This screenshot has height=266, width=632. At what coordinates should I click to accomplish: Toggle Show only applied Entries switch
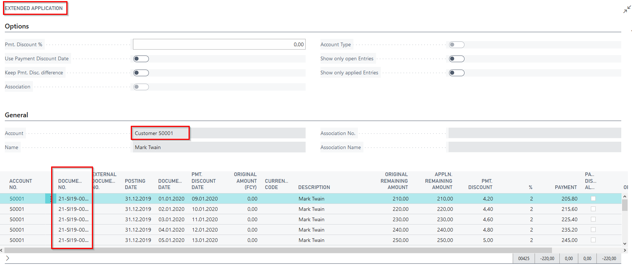(x=456, y=73)
